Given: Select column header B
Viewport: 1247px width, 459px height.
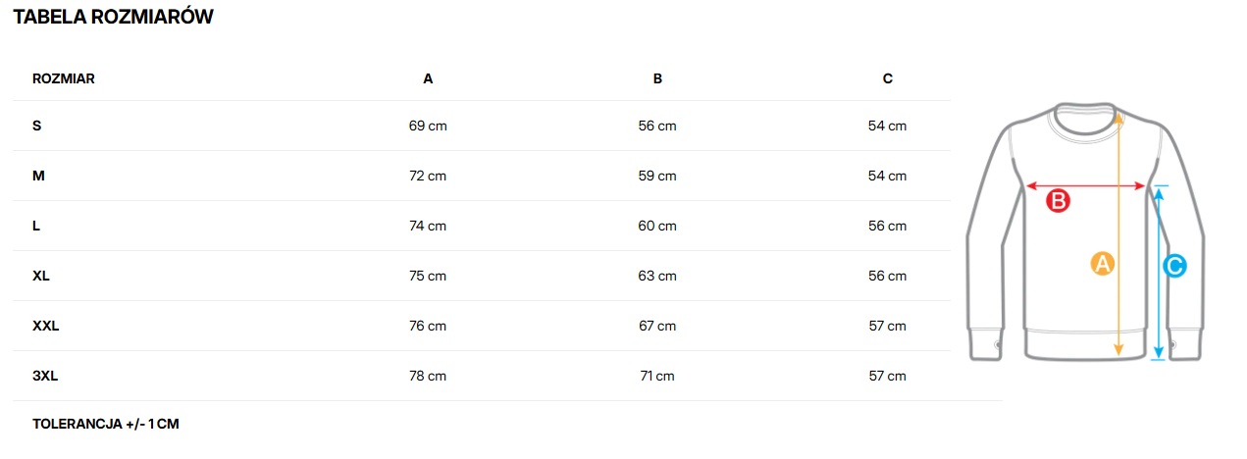Looking at the screenshot, I should pyautogui.click(x=657, y=78).
